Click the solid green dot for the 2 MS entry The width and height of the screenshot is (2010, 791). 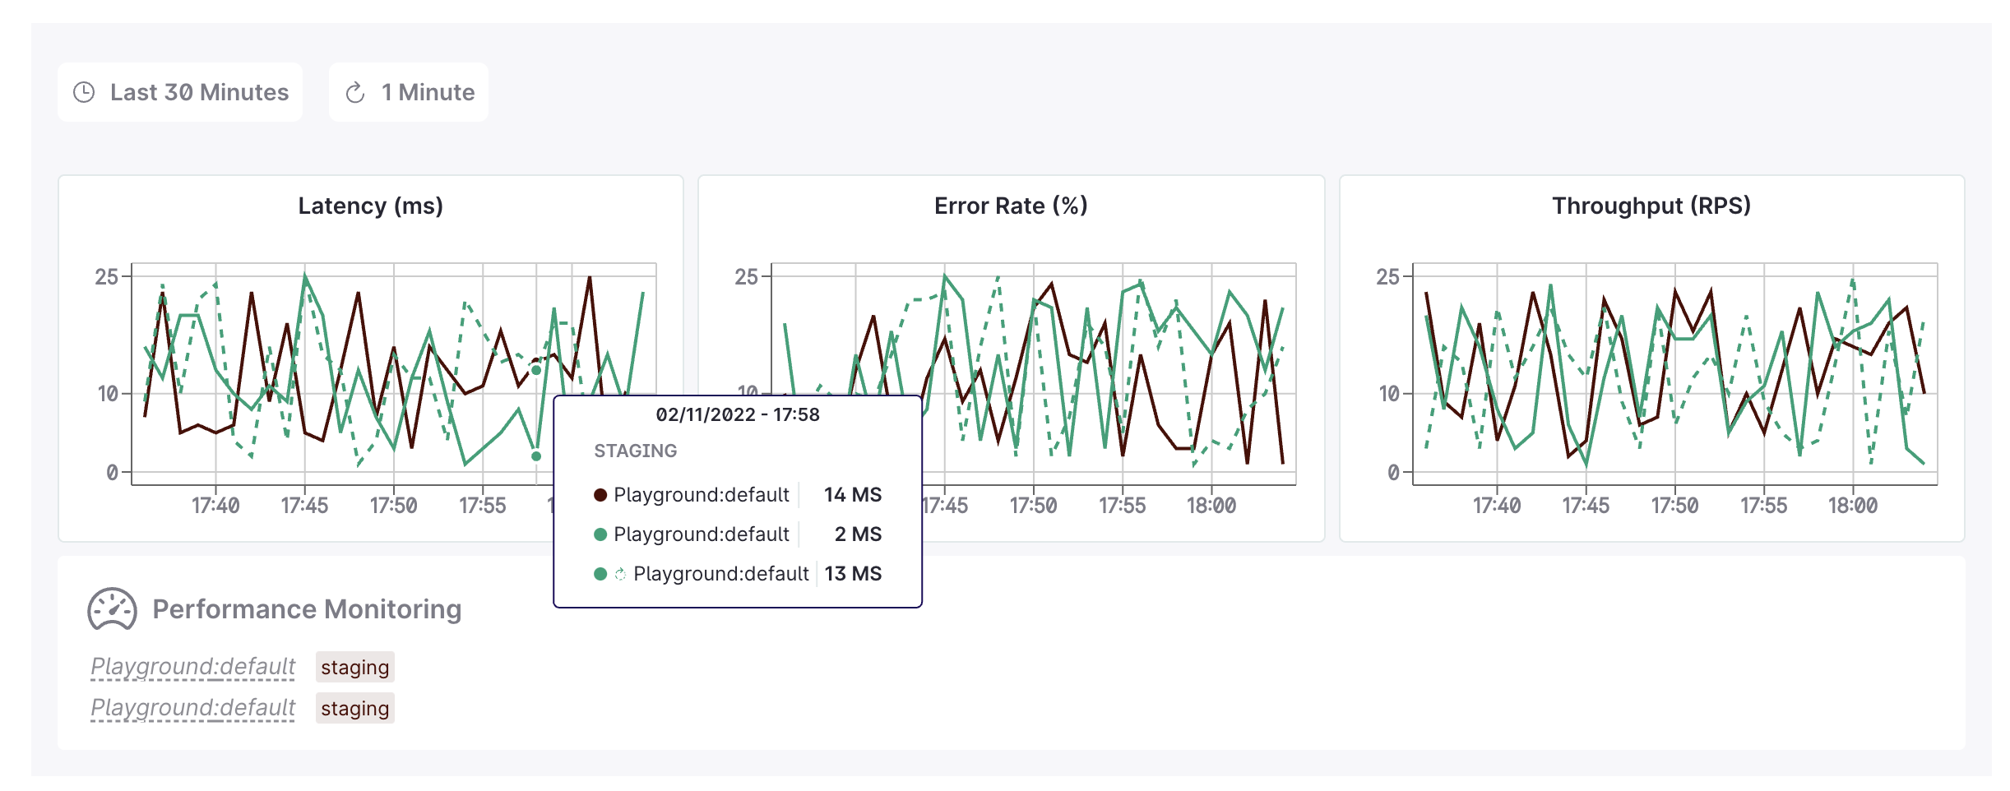pos(600,534)
